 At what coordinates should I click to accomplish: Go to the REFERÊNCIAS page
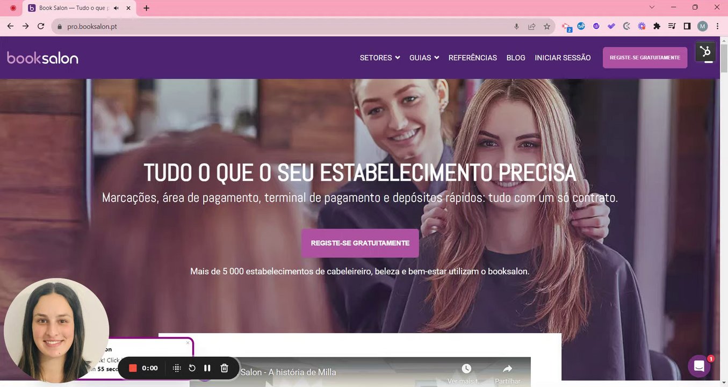[x=472, y=58]
